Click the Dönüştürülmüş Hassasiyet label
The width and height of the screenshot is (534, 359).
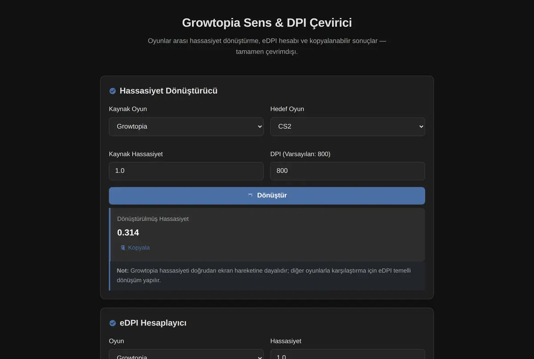click(x=153, y=219)
